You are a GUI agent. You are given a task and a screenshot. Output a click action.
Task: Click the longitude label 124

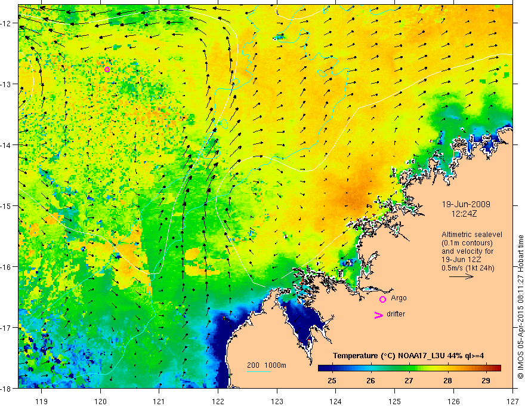click(335, 401)
